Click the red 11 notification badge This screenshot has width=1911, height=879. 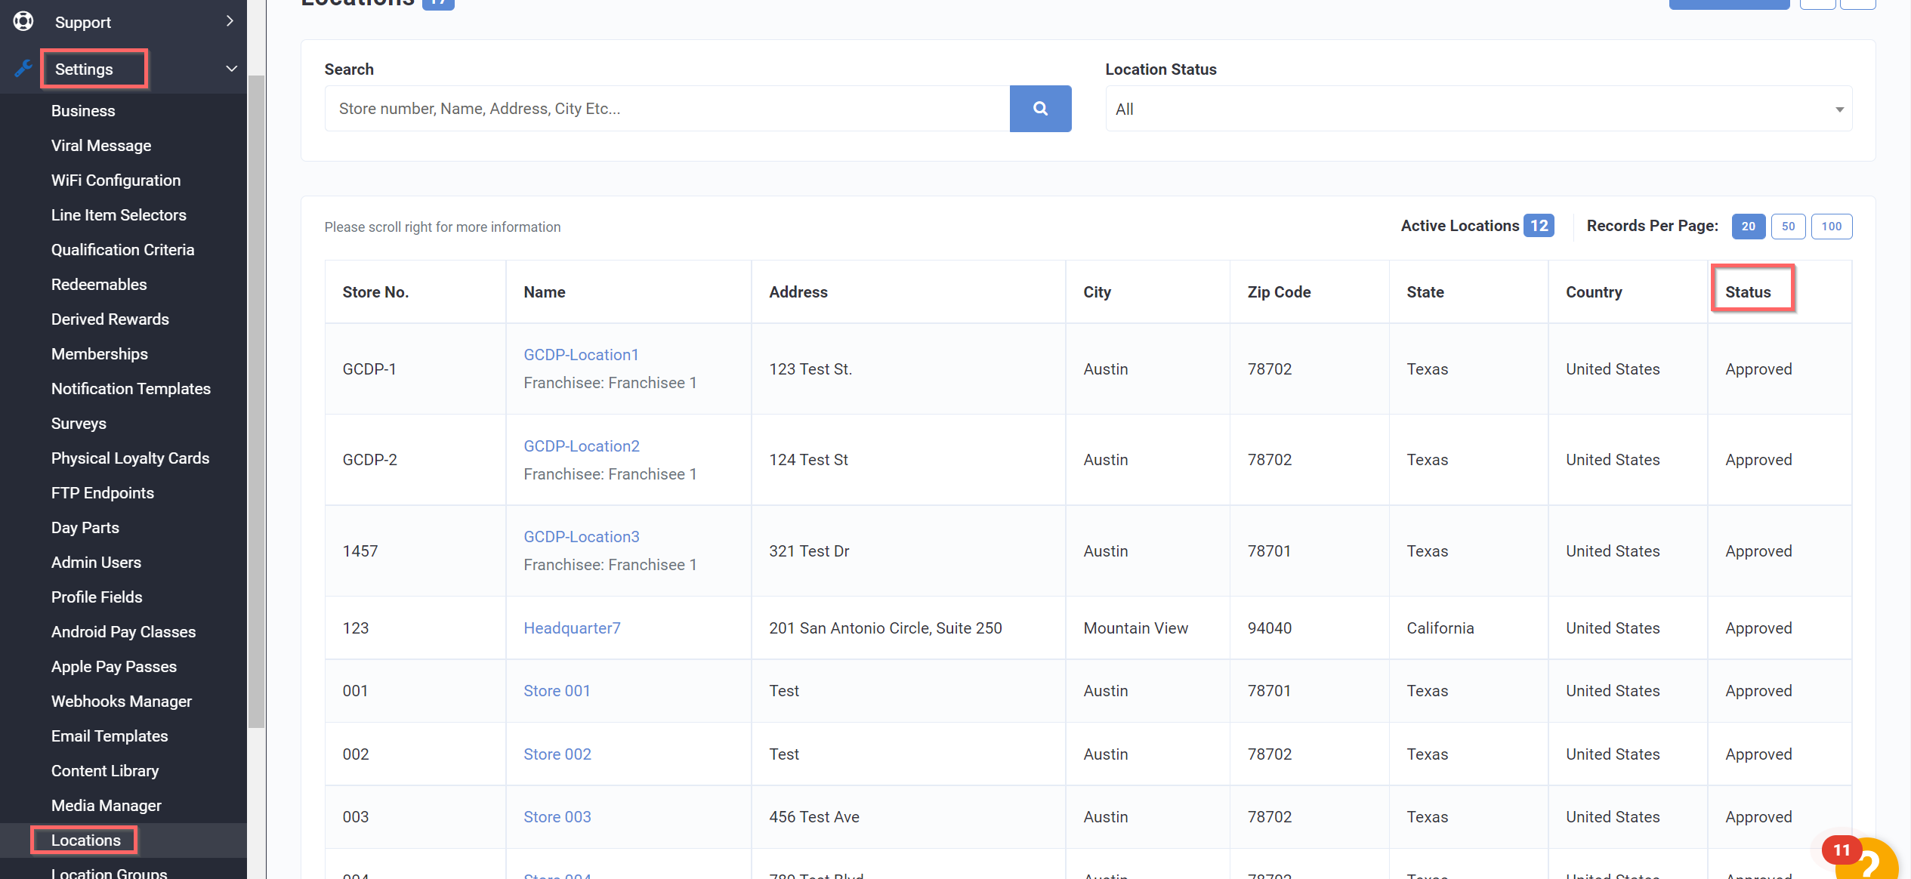click(1841, 850)
